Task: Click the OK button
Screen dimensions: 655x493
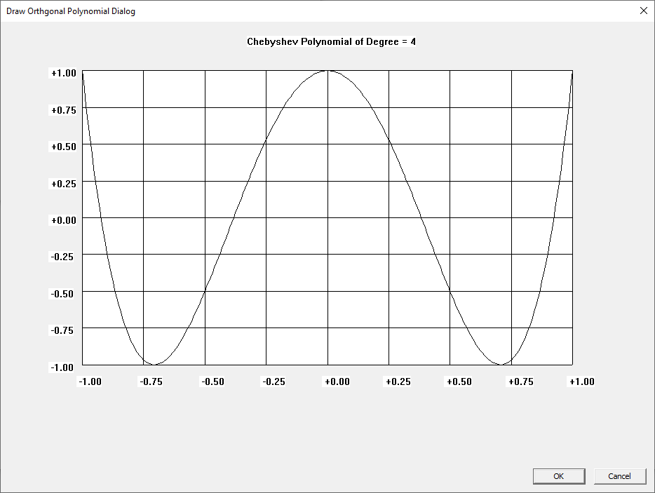Action: pos(558,476)
